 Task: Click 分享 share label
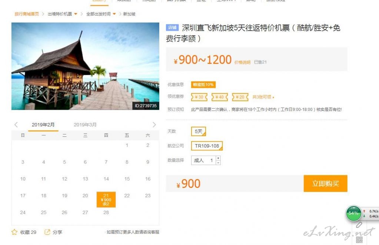click(x=57, y=232)
